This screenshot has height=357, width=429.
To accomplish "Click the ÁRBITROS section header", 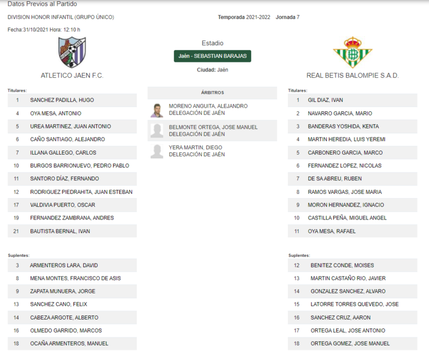I will click(212, 93).
